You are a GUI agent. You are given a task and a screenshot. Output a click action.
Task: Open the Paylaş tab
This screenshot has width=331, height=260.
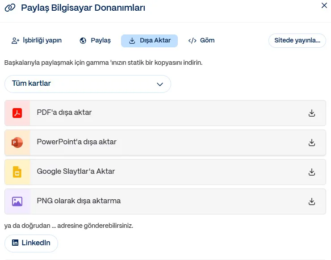point(95,41)
